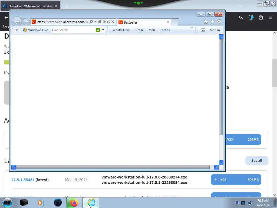Open the 17.5.1.55451 version link
Screen dimensions: 277x208
tap(23, 180)
